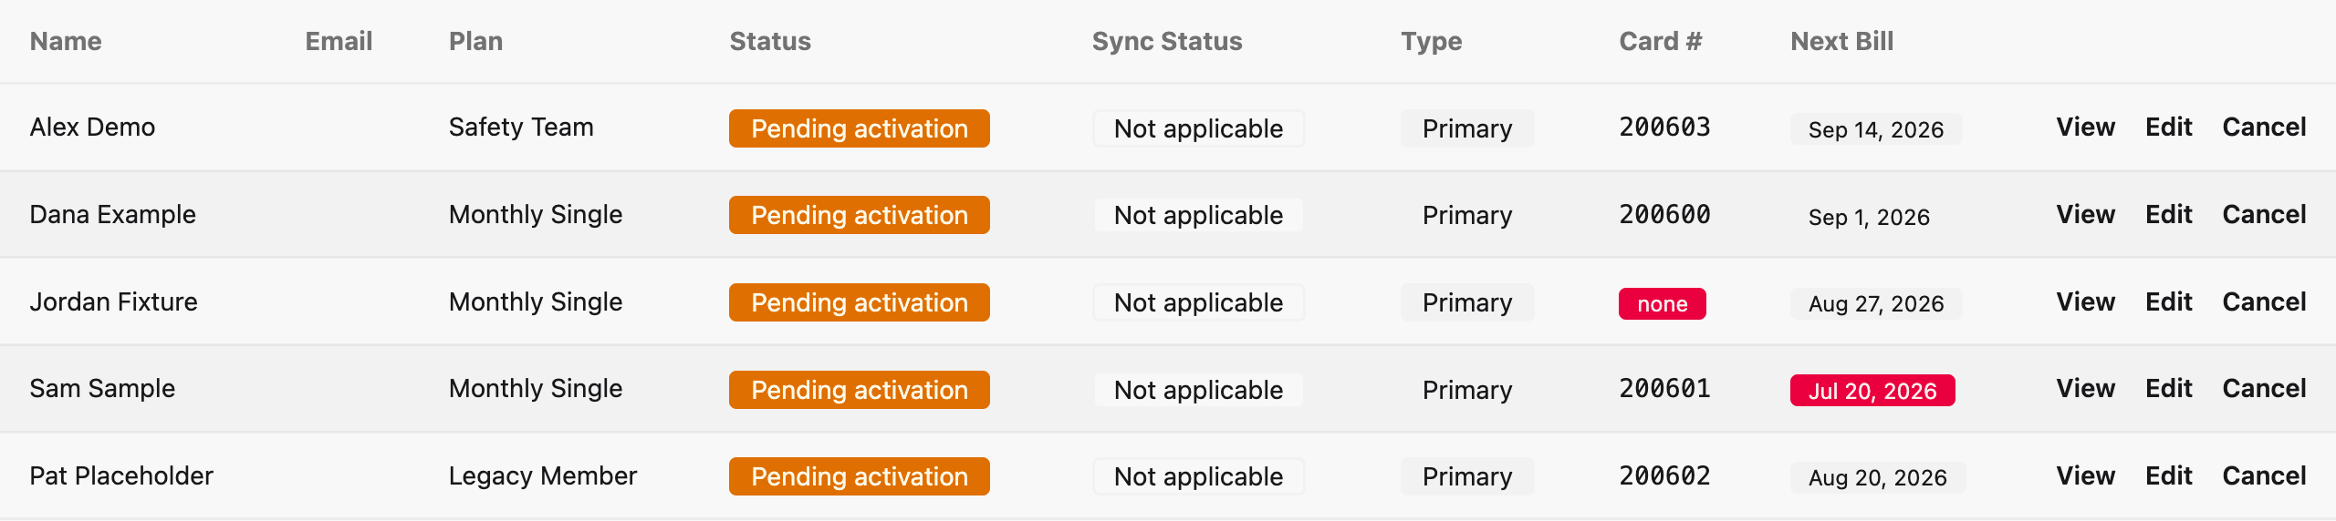
Task: View Jordan Fixture's details
Action: point(2085,302)
